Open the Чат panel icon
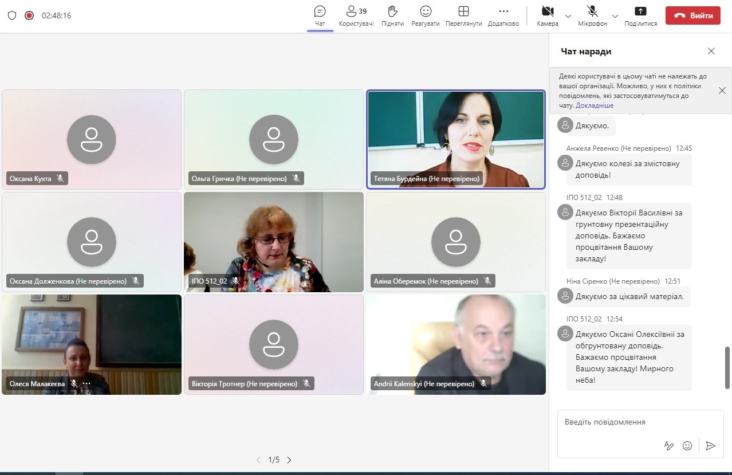732x475 pixels. (x=320, y=15)
